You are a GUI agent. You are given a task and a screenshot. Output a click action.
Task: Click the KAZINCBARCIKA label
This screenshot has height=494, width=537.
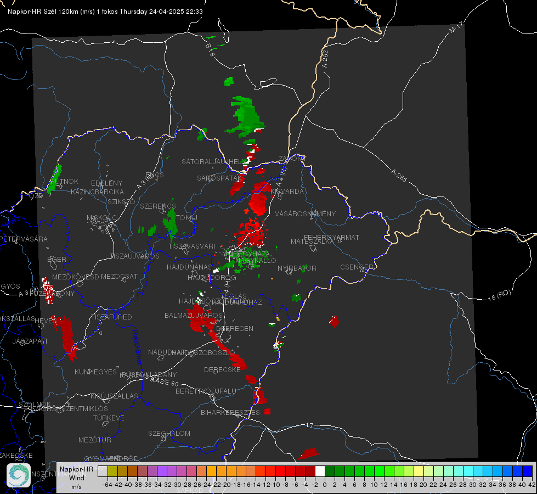click(x=97, y=192)
